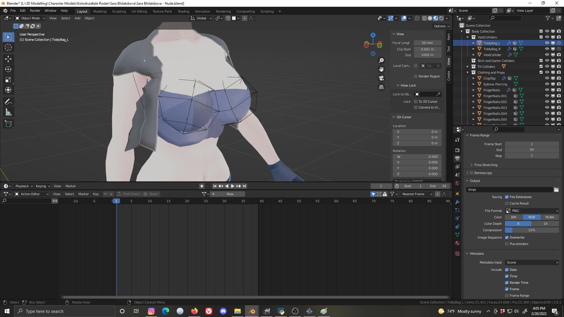Select the Add Cube tool
Image resolution: width=564 pixels, height=317 pixels.
tap(8, 124)
